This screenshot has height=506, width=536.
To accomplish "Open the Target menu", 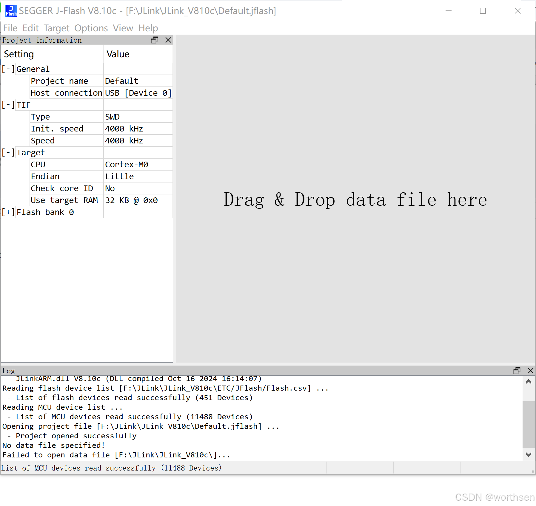I will [56, 28].
